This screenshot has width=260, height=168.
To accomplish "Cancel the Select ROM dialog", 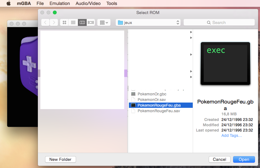I will click(219, 159).
